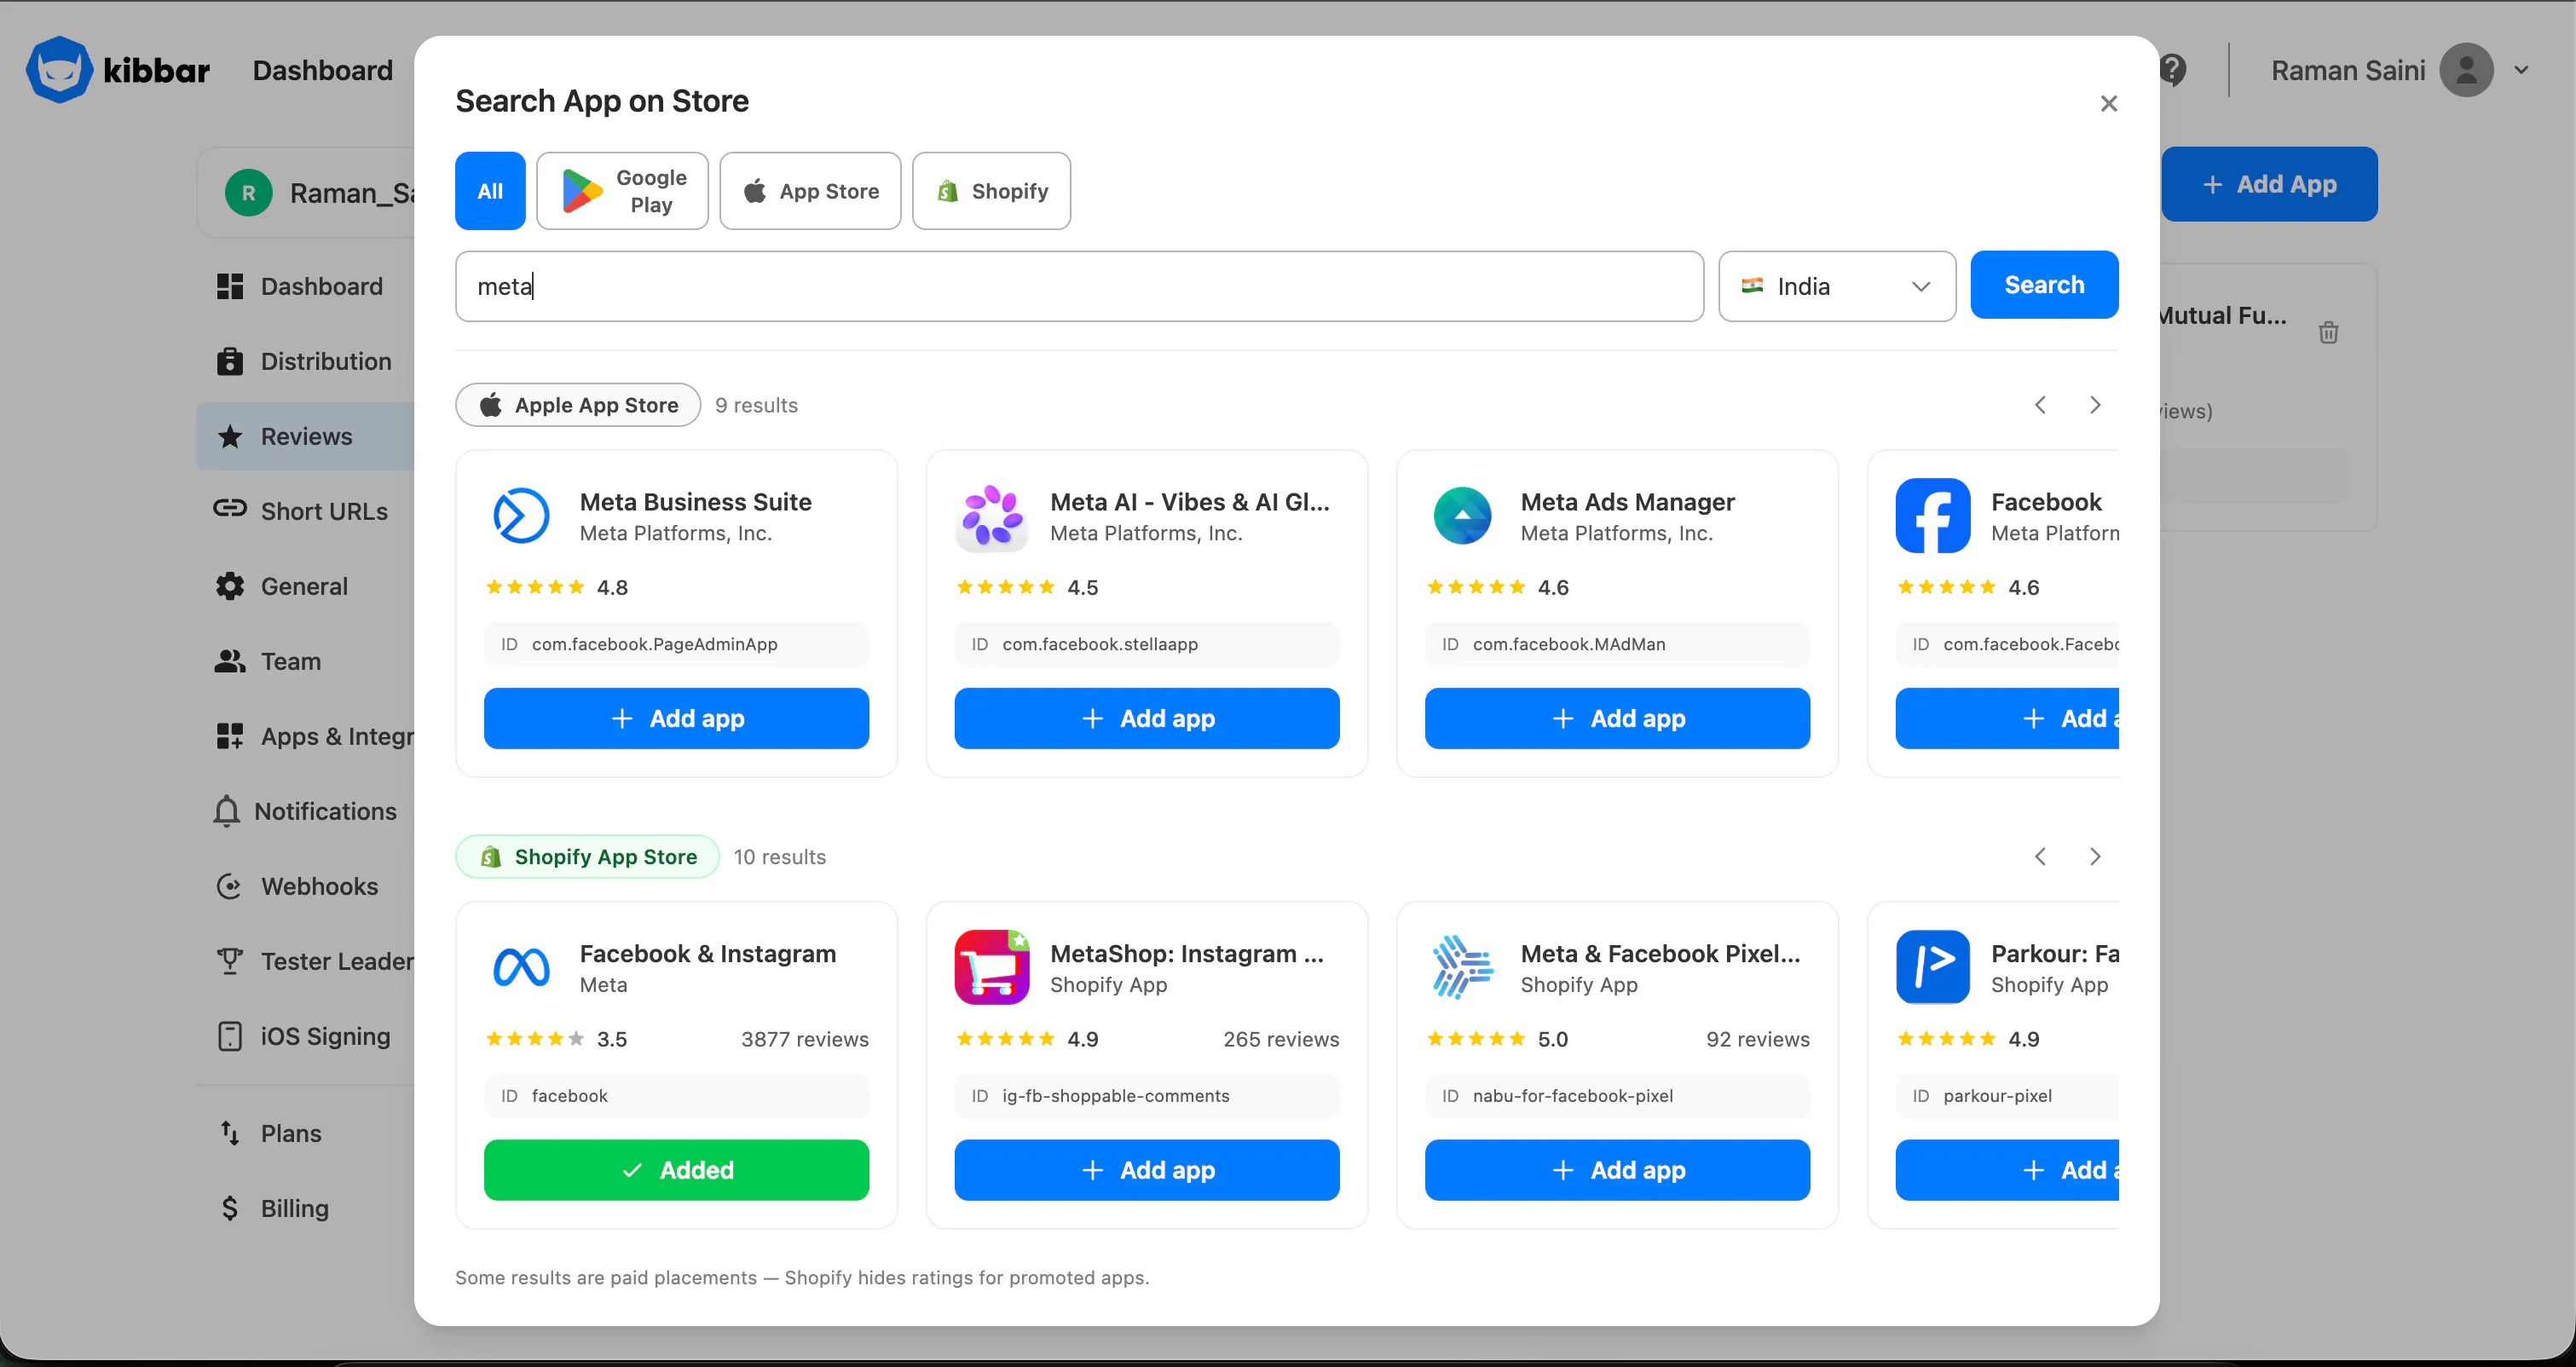
Task: Click the app search text field
Action: (x=1079, y=286)
